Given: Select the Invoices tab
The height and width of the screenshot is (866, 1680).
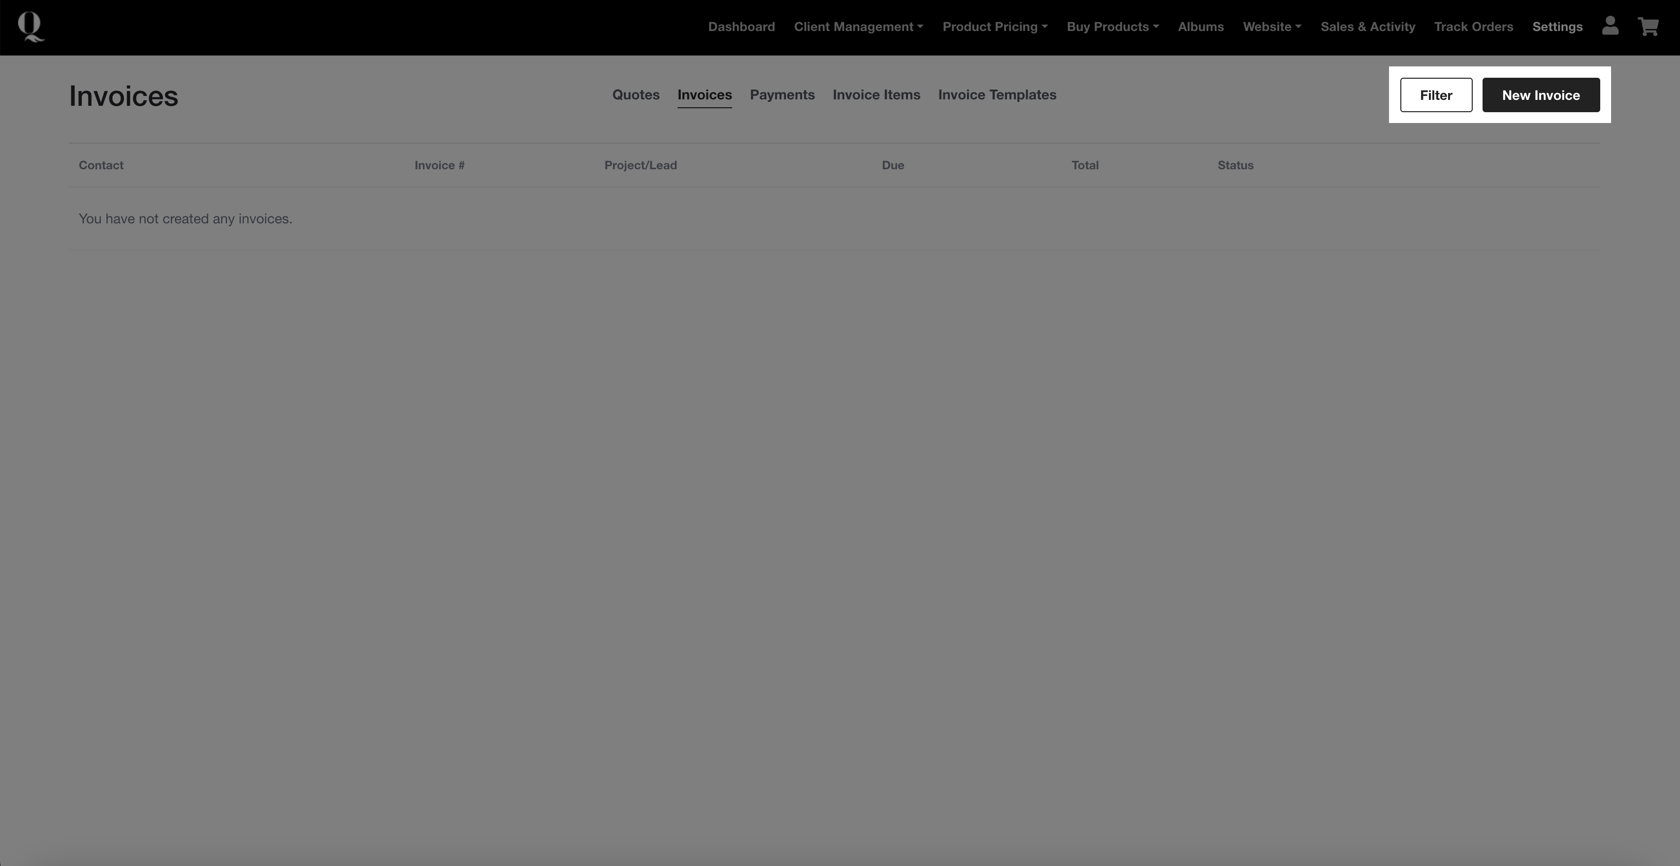Looking at the screenshot, I should (704, 95).
